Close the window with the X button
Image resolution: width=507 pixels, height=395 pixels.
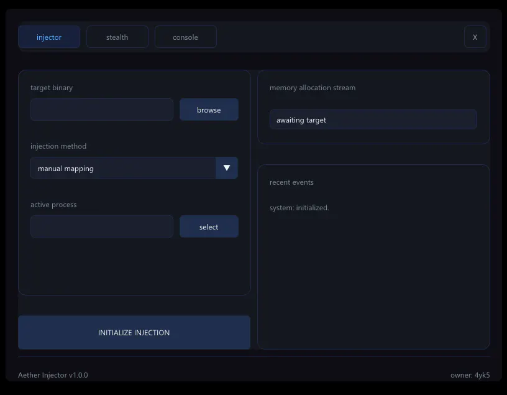(x=475, y=37)
